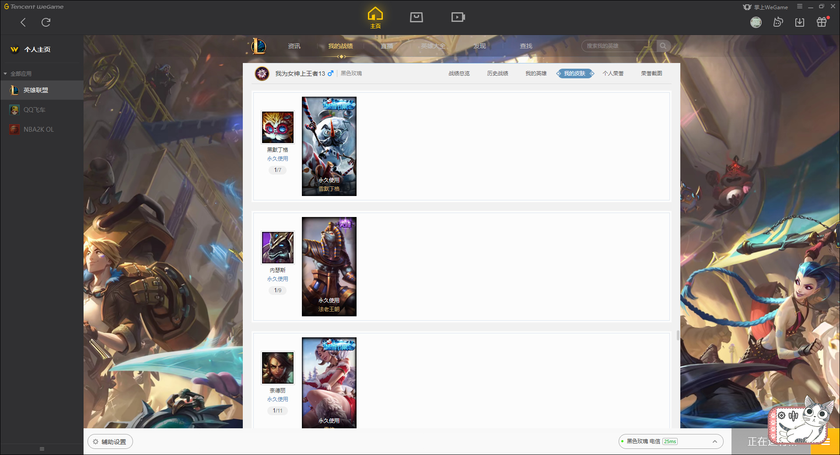Expand the 黑色玫瑰 电信 server dropdown
Screen dimensions: 840x455
[x=671, y=441]
